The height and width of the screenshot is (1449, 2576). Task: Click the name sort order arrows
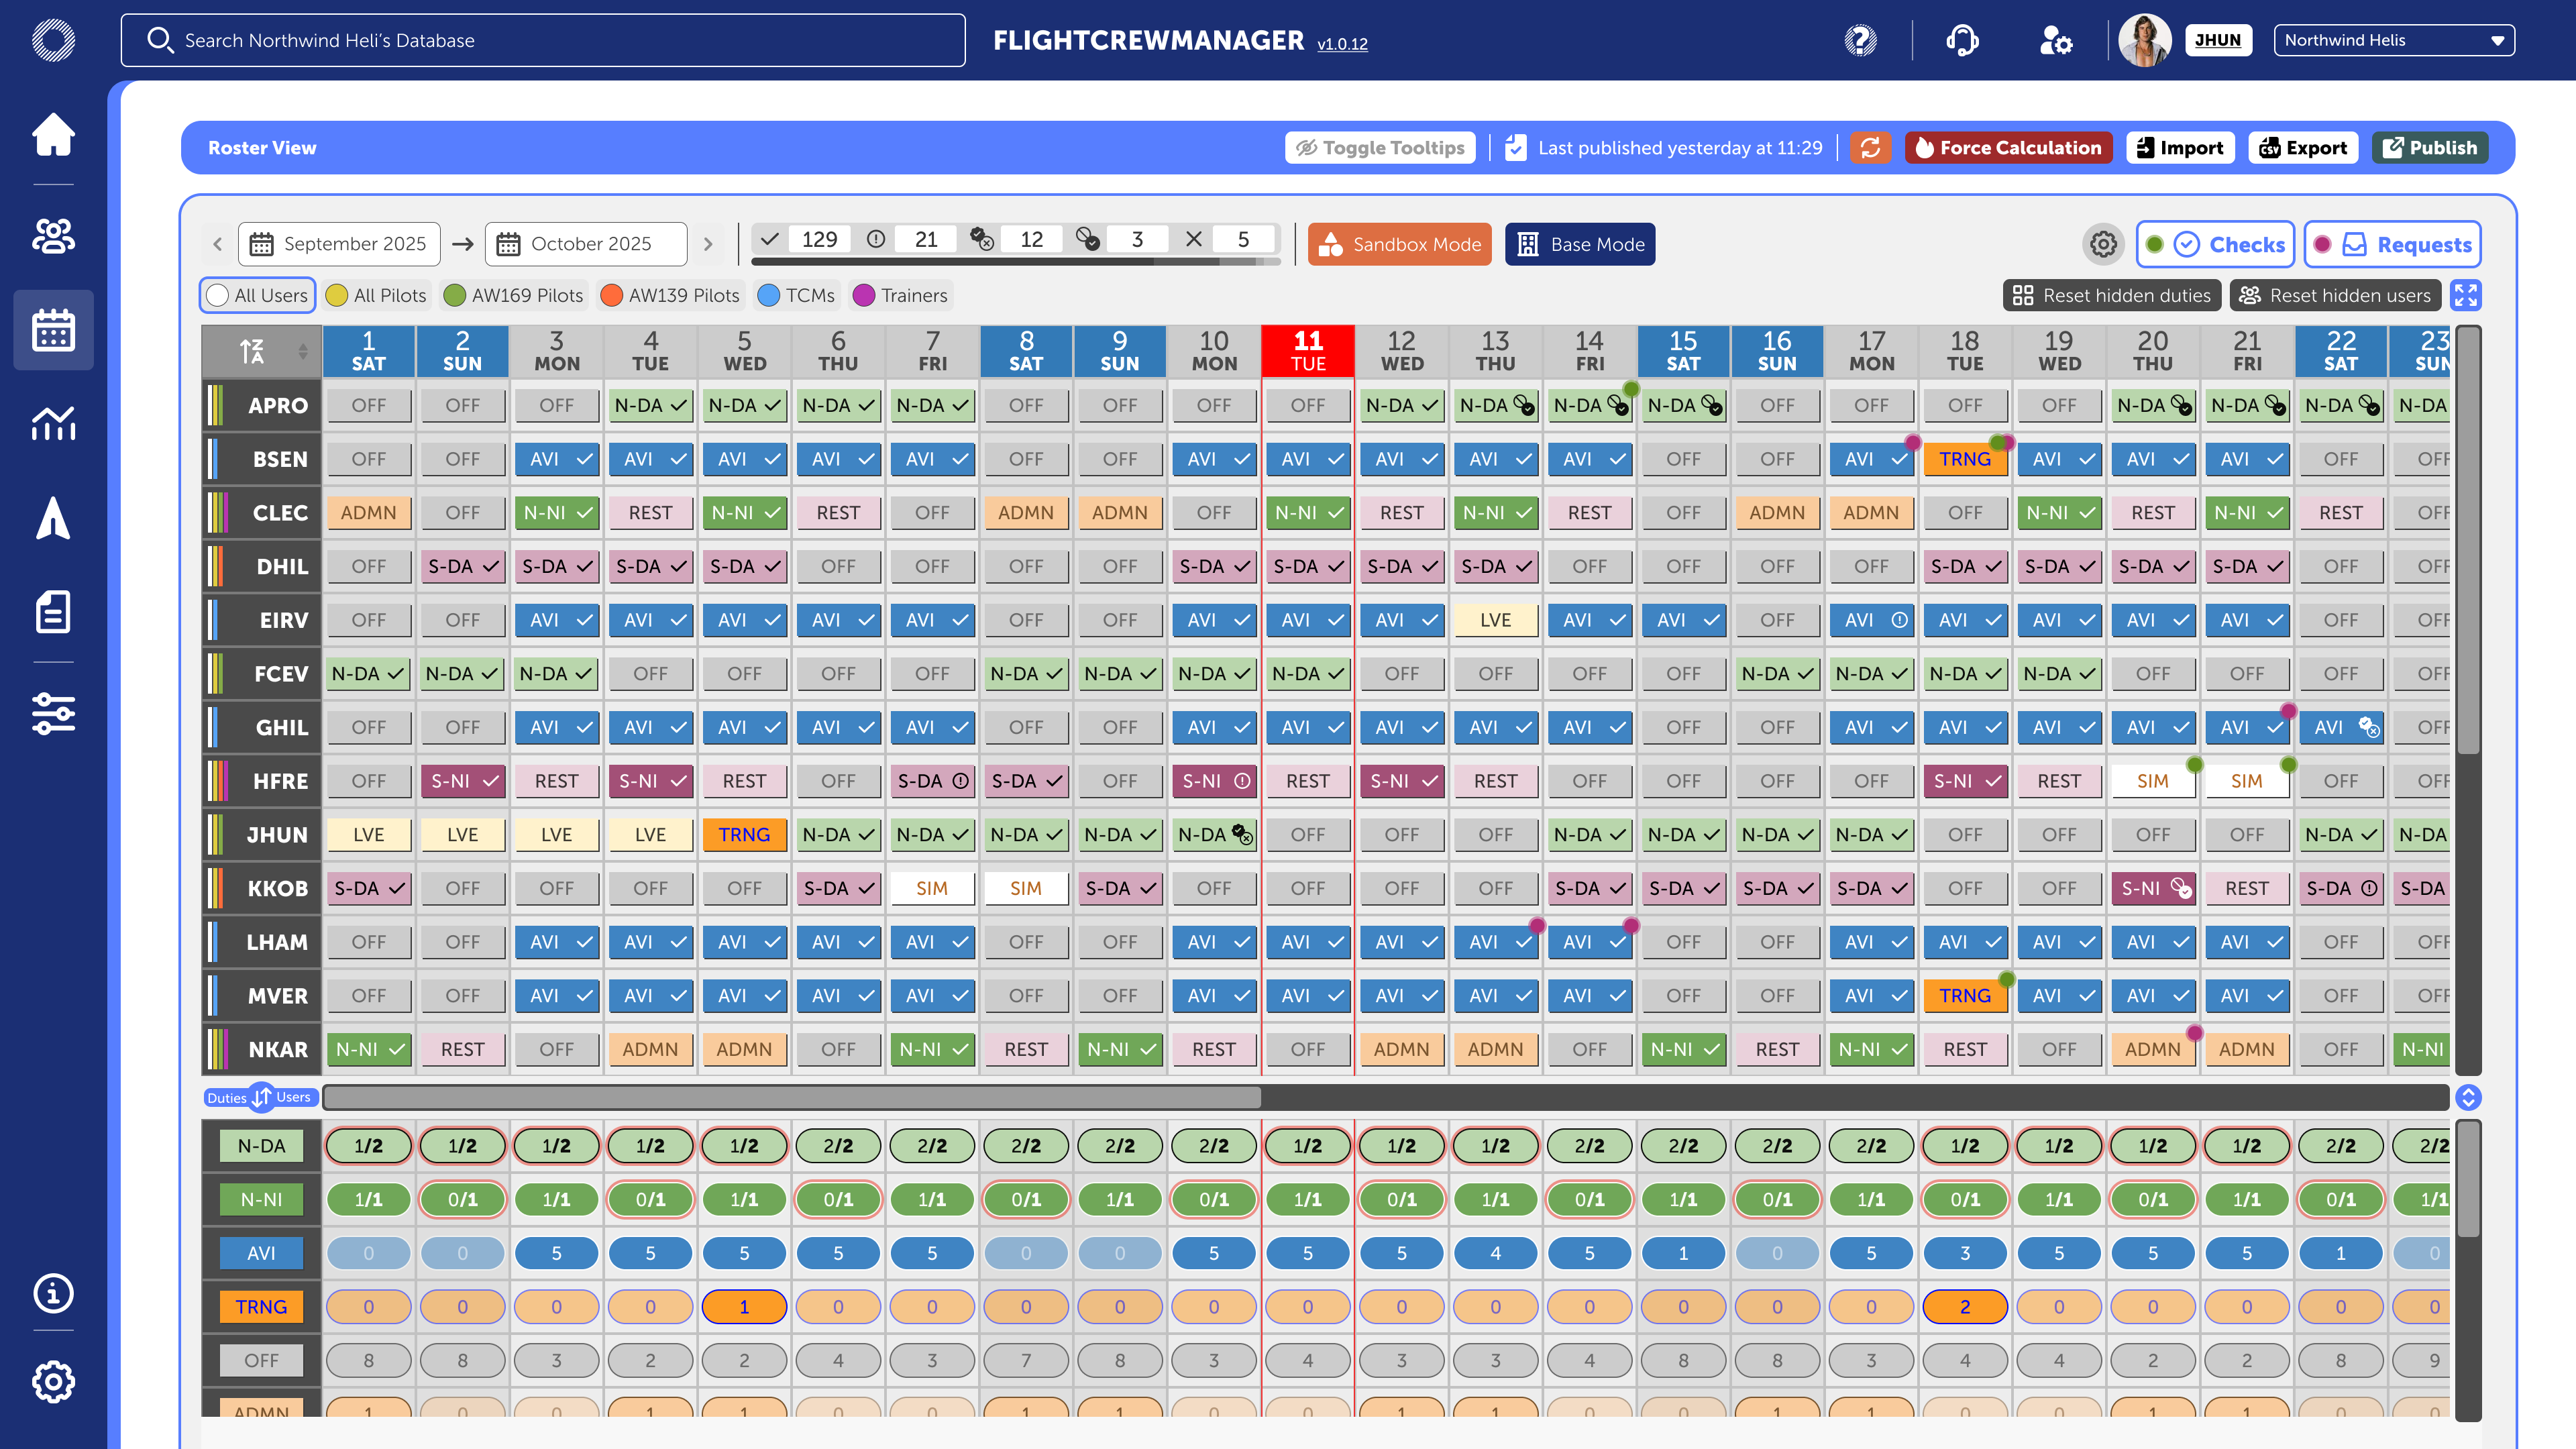click(302, 351)
